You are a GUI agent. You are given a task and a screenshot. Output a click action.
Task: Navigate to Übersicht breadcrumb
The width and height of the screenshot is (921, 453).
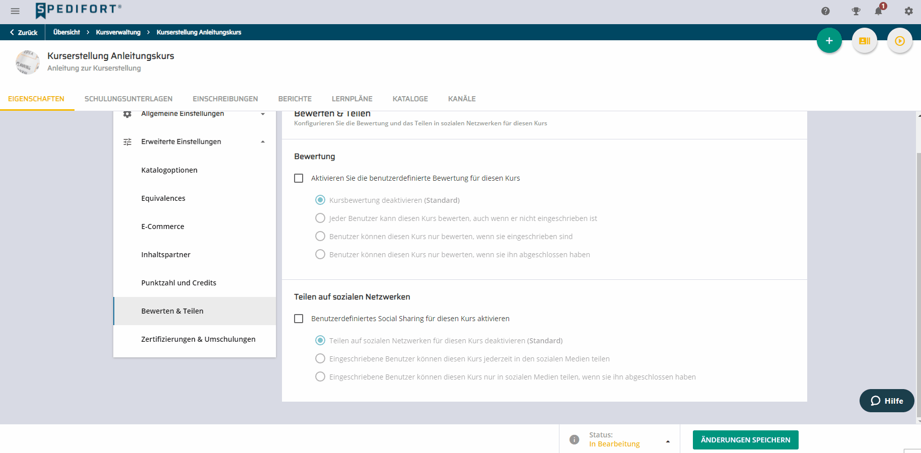click(66, 32)
